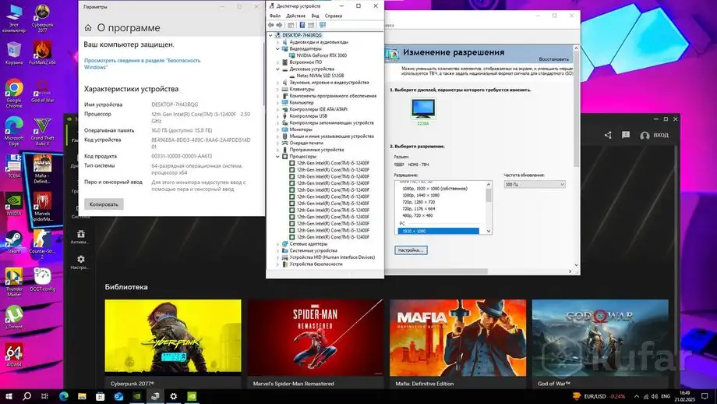The height and width of the screenshot is (404, 717).
Task: Collapse Видеоадаптеры node in Device Manager
Action: tap(277, 48)
